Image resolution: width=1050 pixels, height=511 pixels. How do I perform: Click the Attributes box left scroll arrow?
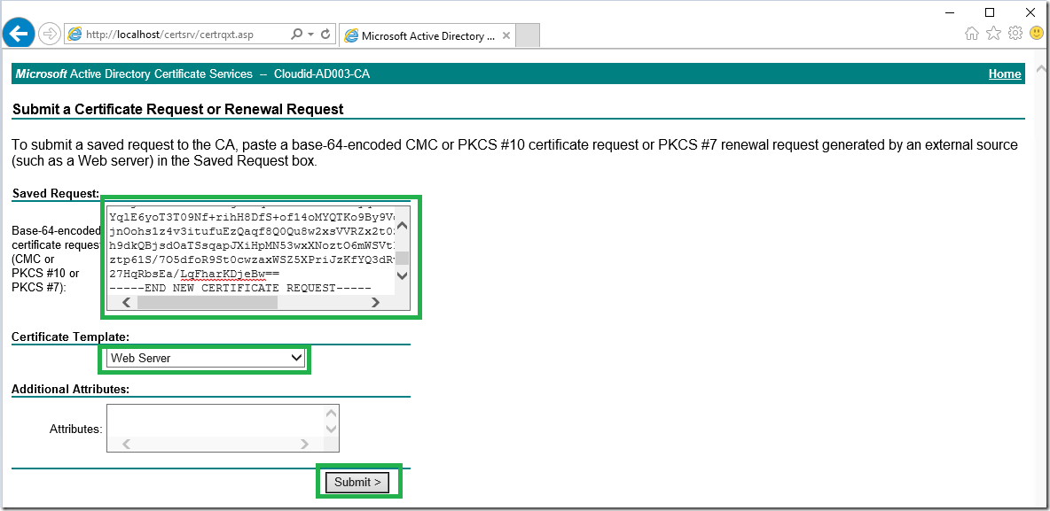click(x=126, y=444)
